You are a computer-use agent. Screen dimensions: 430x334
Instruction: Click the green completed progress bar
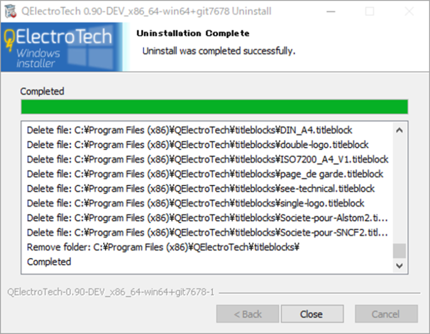point(214,107)
